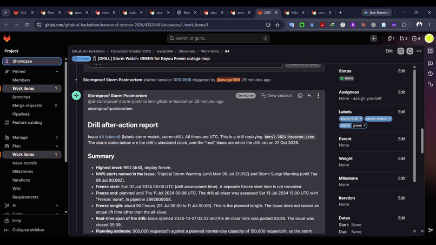The width and height of the screenshot is (436, 245).
Task: Remove the storm-watch label
Action: [389, 119]
